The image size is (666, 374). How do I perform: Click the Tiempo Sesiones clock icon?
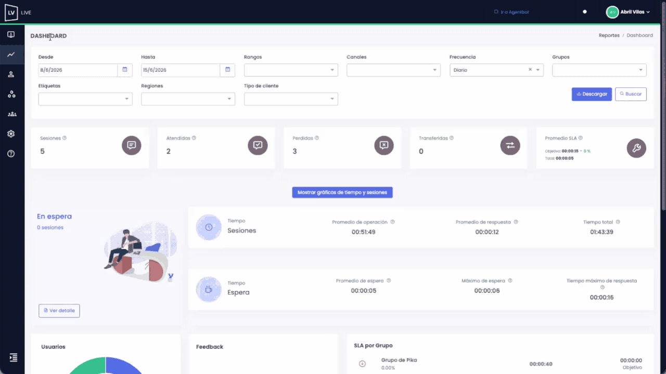[x=209, y=227]
